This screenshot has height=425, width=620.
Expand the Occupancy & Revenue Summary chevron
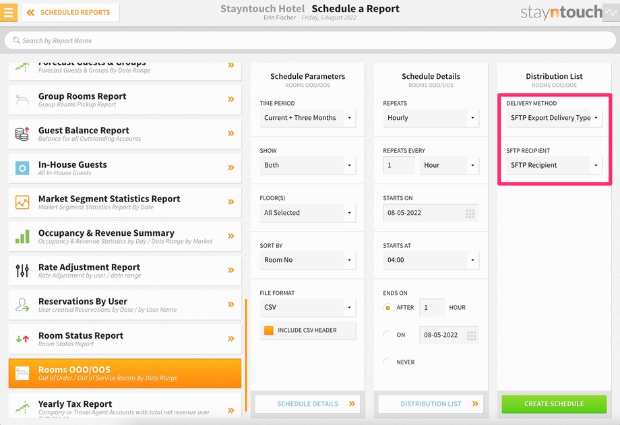[x=231, y=236]
